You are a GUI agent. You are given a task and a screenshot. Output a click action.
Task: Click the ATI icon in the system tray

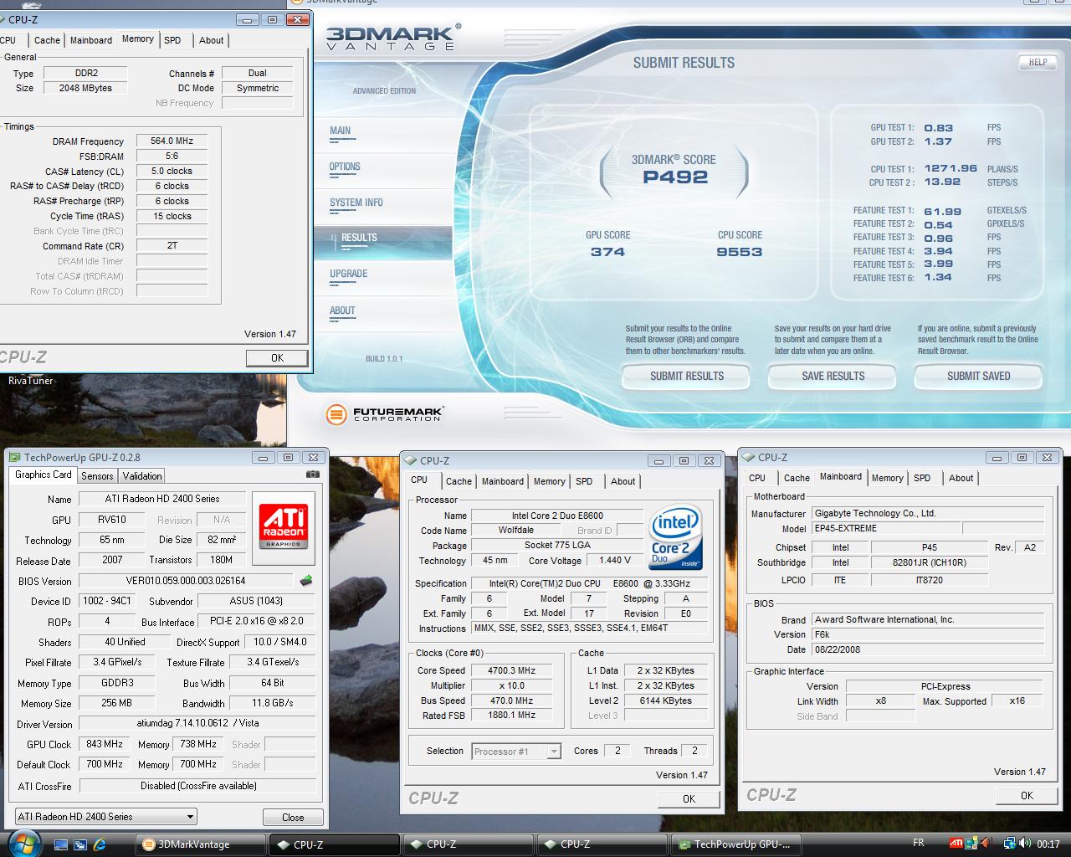[x=956, y=844]
